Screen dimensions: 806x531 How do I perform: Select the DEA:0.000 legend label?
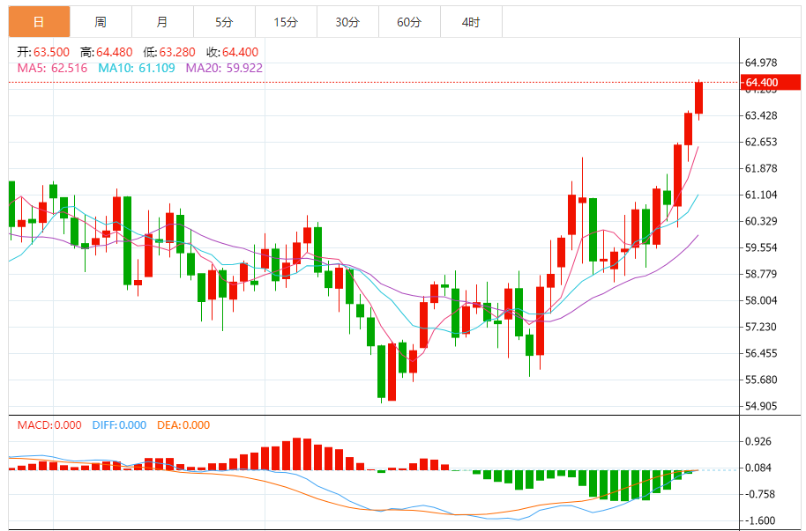(x=183, y=425)
